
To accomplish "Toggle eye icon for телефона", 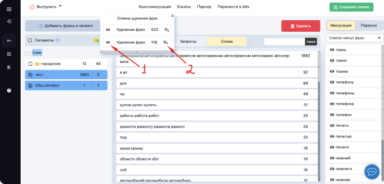I will pyautogui.click(x=333, y=104).
